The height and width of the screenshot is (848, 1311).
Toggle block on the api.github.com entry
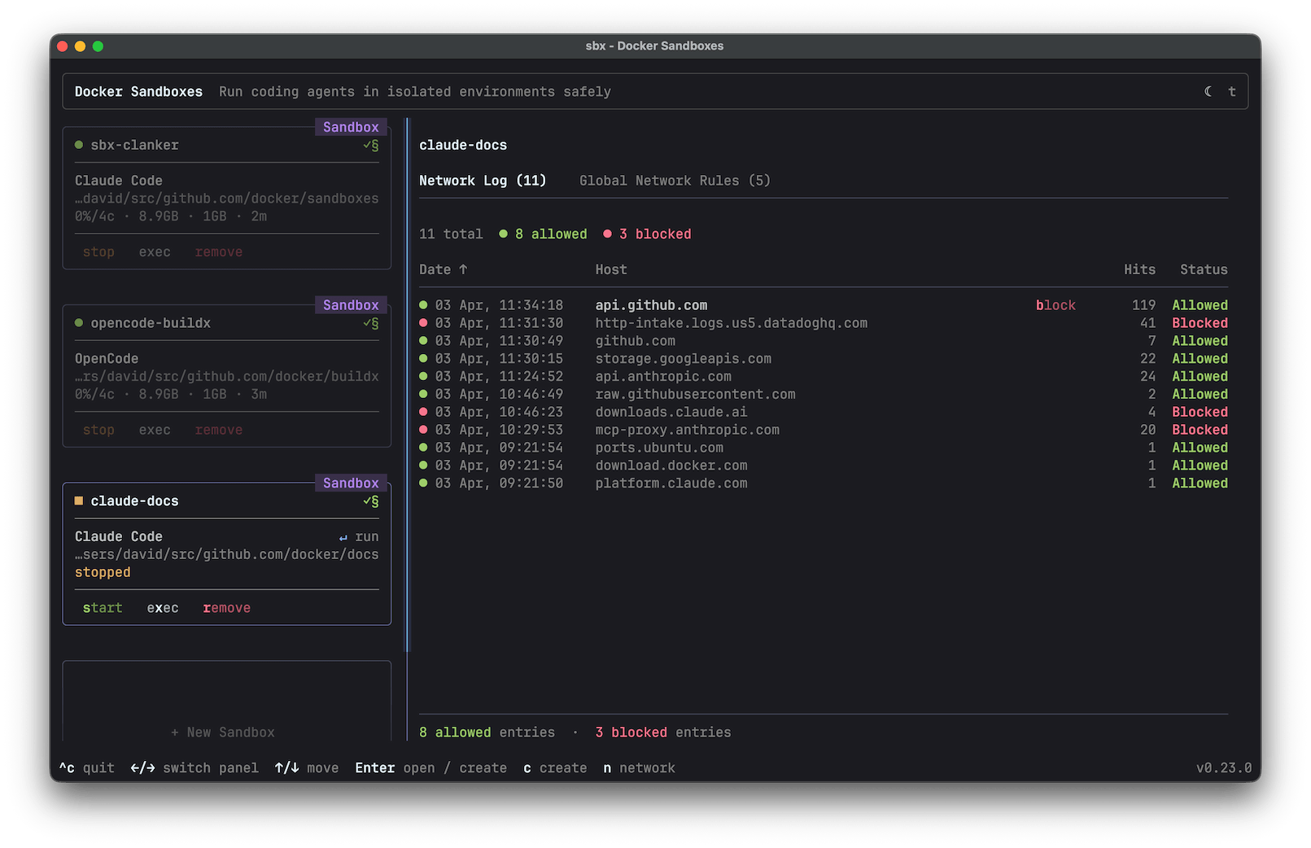pyautogui.click(x=1055, y=304)
